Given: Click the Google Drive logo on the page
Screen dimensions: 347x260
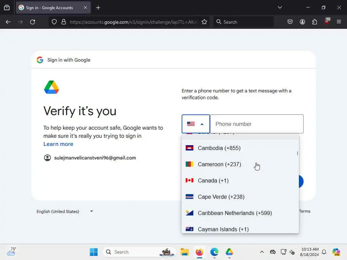Looking at the screenshot, I should (52, 87).
